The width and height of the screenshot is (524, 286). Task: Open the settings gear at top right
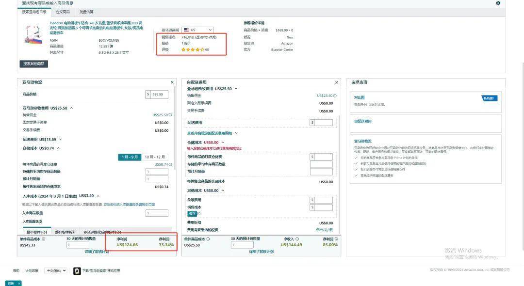(x=498, y=3)
